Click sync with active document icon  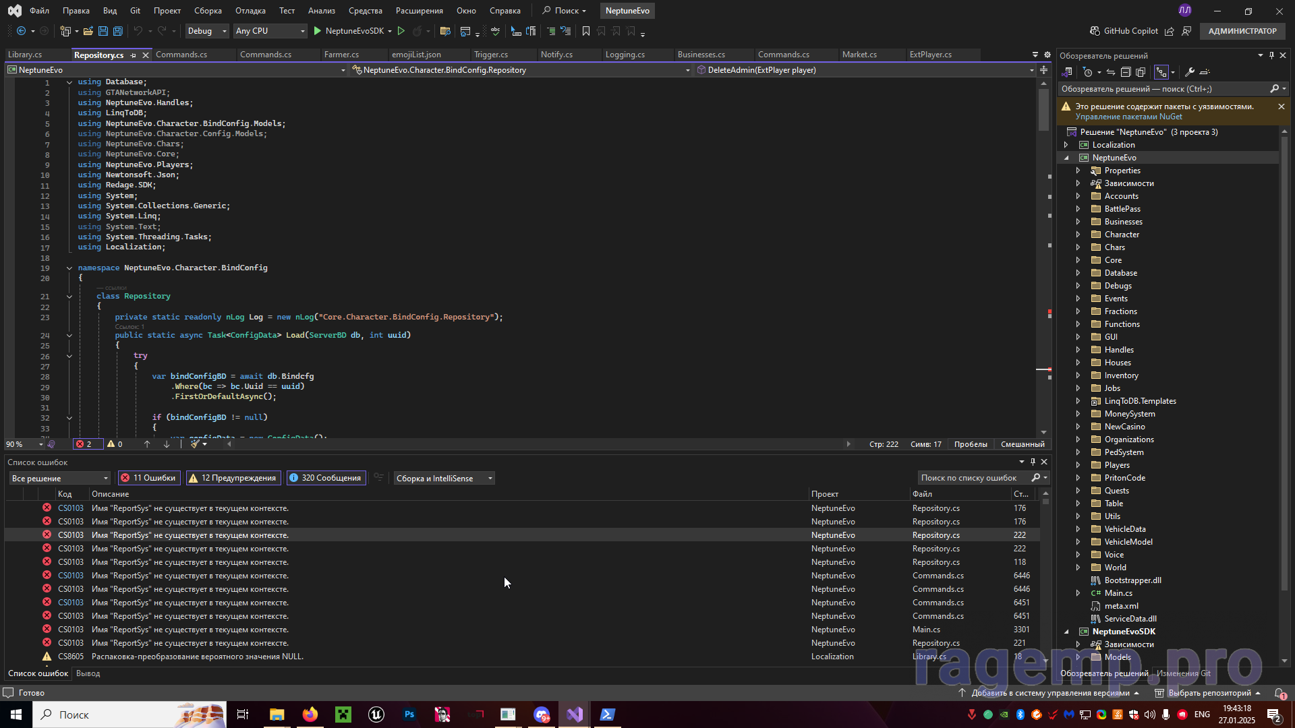coord(1110,72)
